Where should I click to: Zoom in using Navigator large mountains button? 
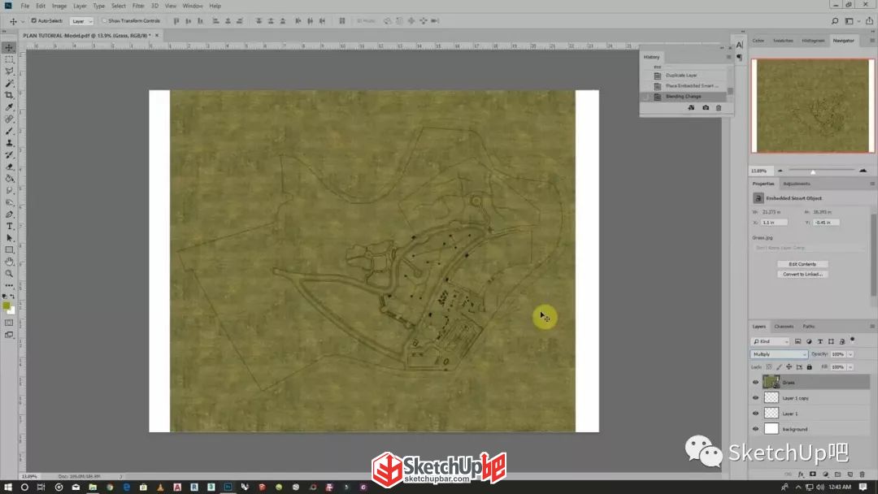pos(863,170)
